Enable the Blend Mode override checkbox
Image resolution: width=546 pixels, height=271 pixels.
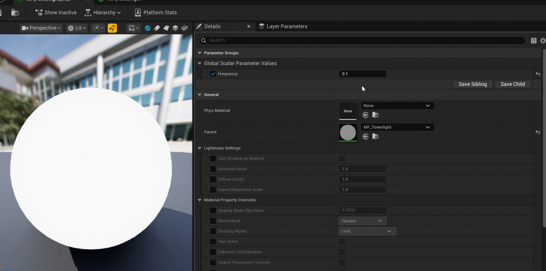click(213, 221)
